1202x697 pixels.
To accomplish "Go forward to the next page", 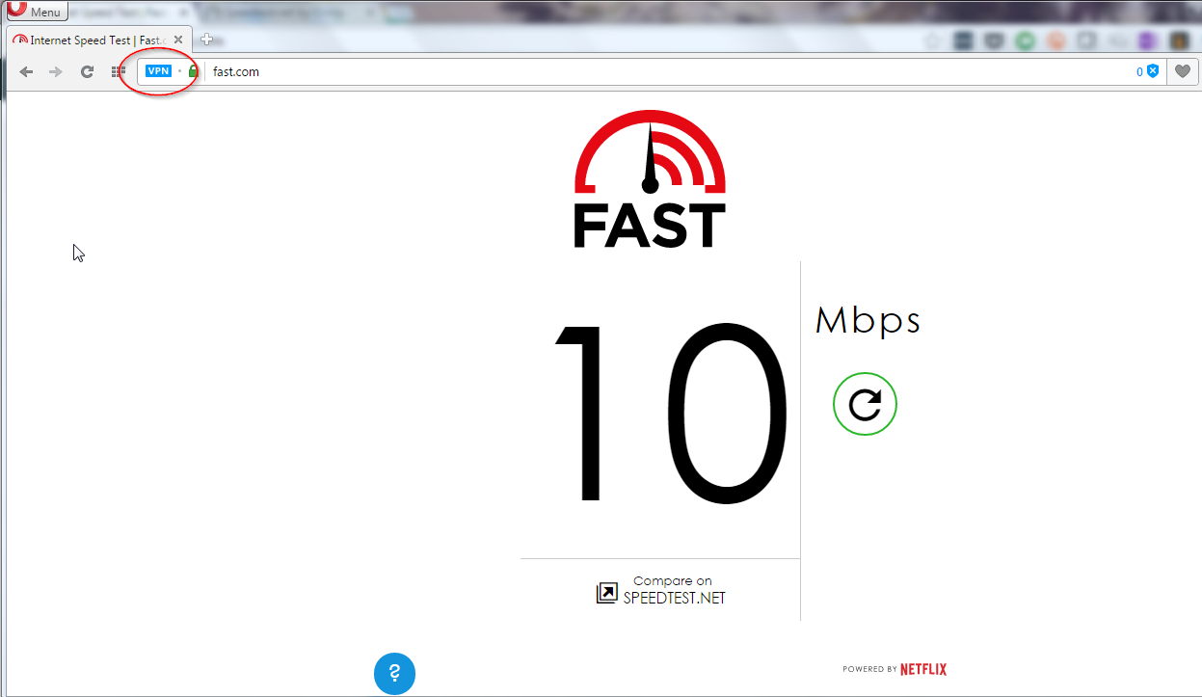I will pyautogui.click(x=56, y=72).
